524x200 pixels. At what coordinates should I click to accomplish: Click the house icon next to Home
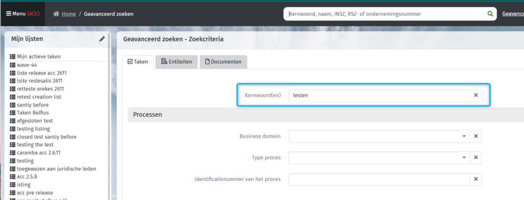pyautogui.click(x=56, y=14)
